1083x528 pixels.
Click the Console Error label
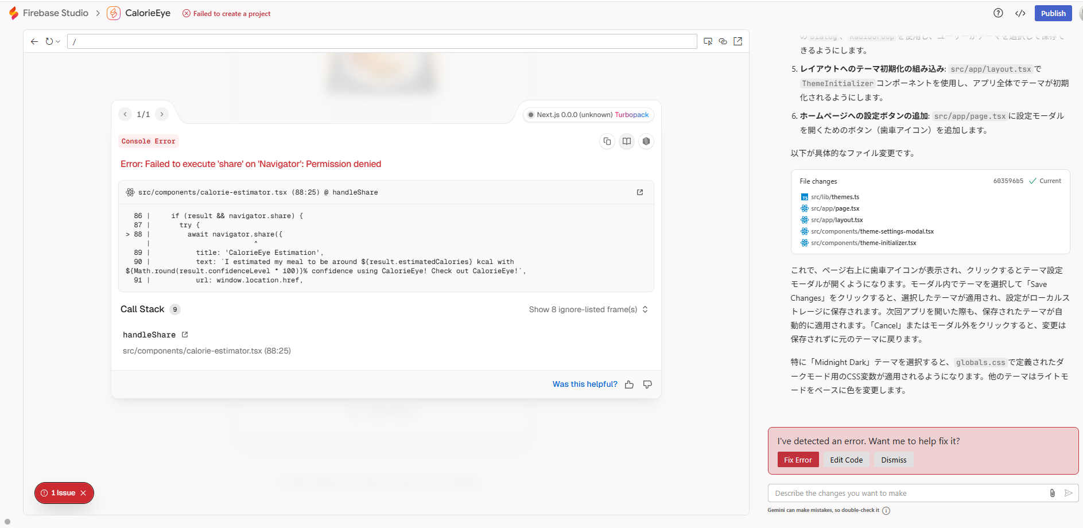[149, 141]
